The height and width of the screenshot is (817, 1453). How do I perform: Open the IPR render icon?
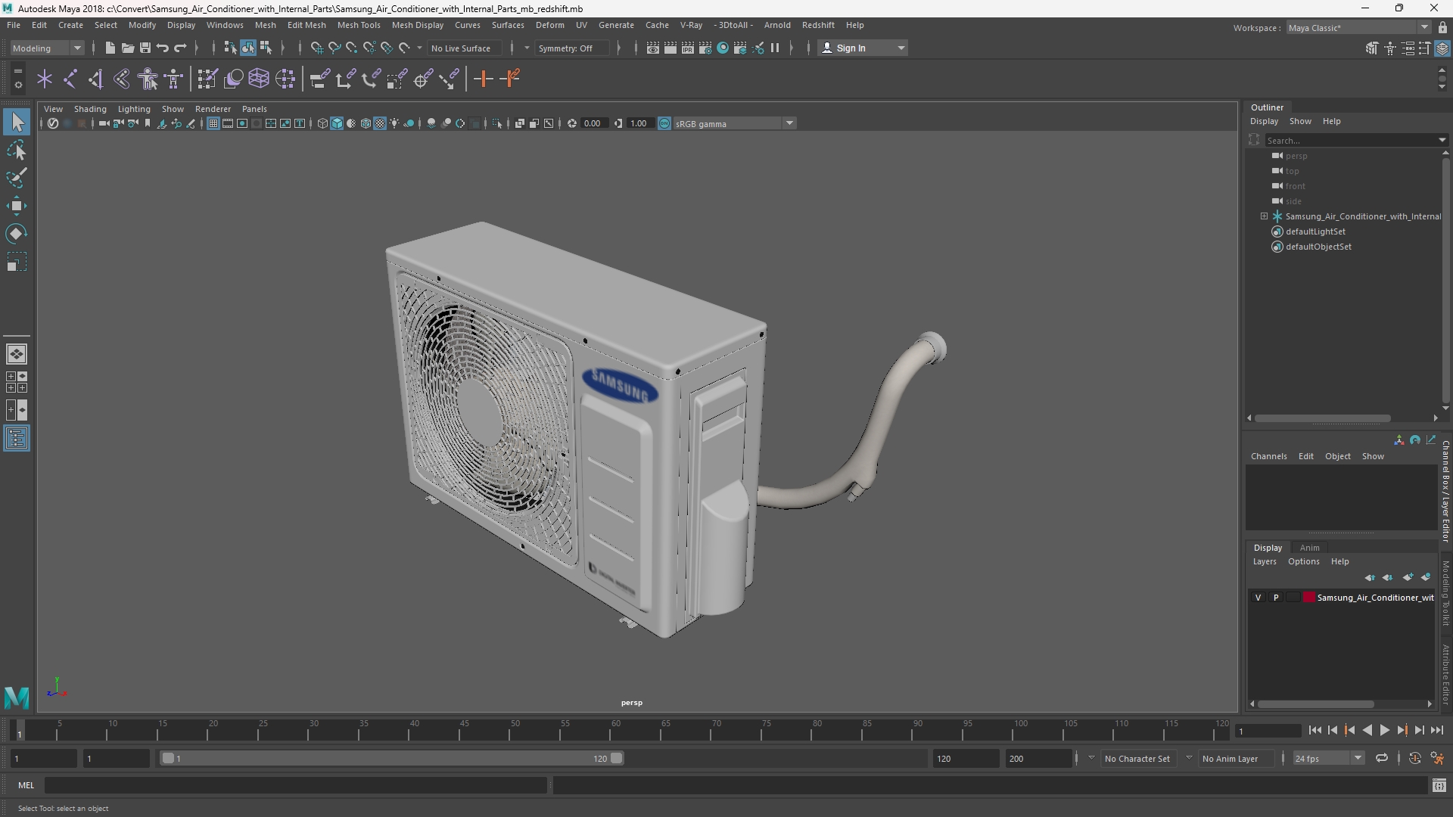pyautogui.click(x=688, y=48)
